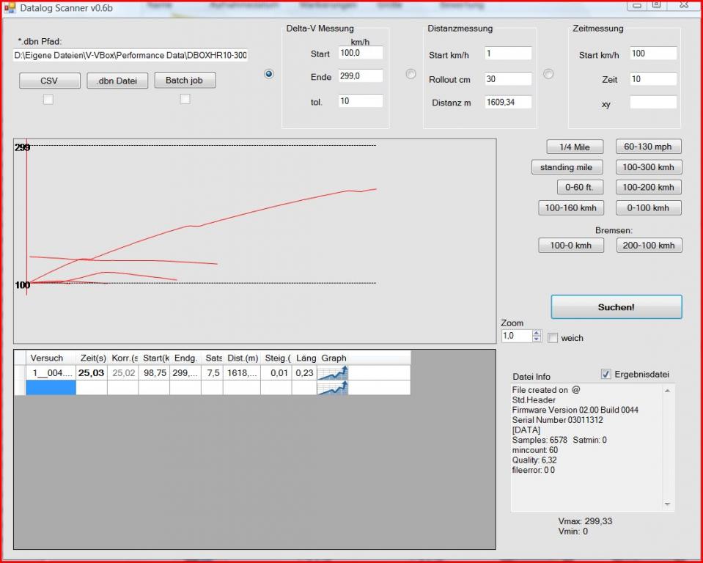Image resolution: width=703 pixels, height=563 pixels.
Task: Select the Zeitmessung radio button
Action: 548,74
